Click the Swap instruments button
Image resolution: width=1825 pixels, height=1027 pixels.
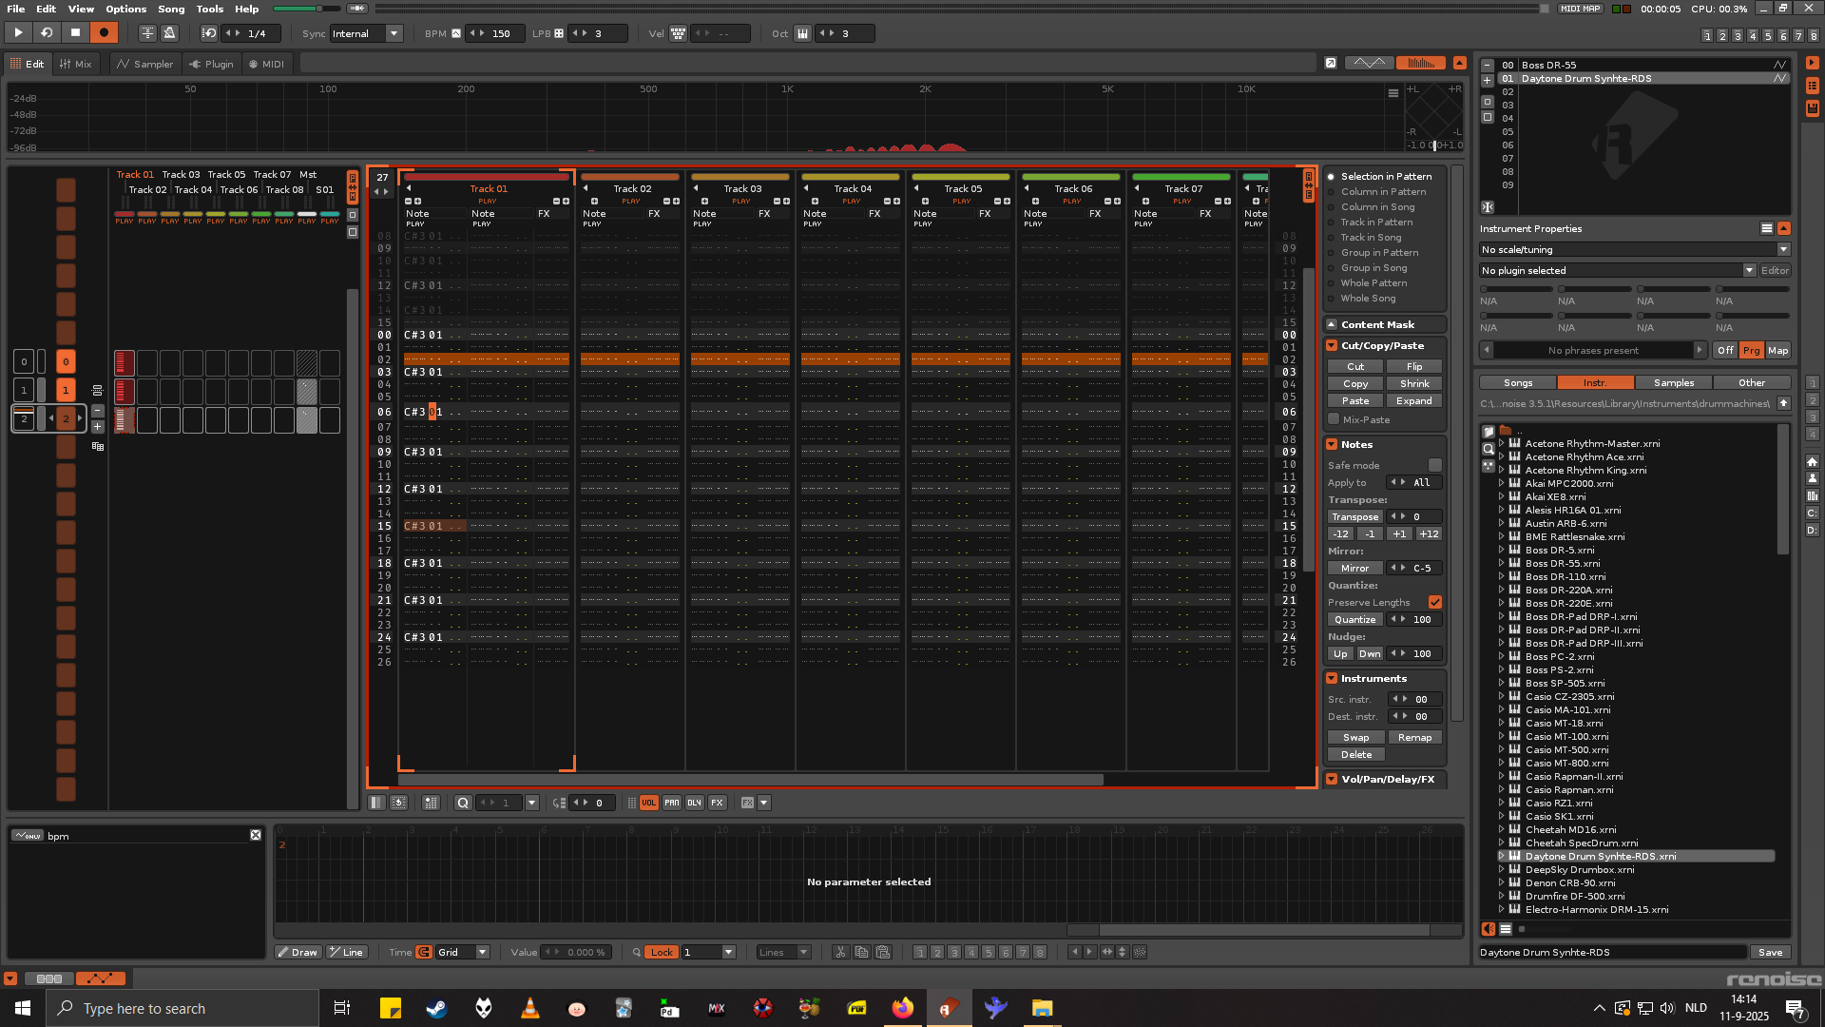pos(1355,737)
